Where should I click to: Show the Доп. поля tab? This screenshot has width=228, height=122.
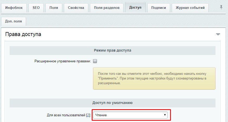point(14,21)
